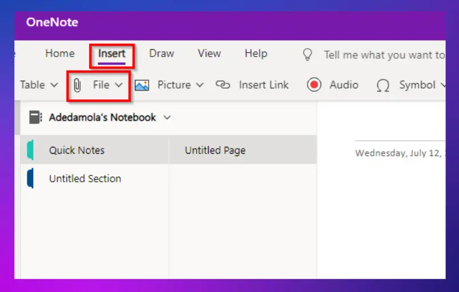Image resolution: width=459 pixels, height=292 pixels.
Task: Select the Insert ribbon tab
Action: click(111, 54)
